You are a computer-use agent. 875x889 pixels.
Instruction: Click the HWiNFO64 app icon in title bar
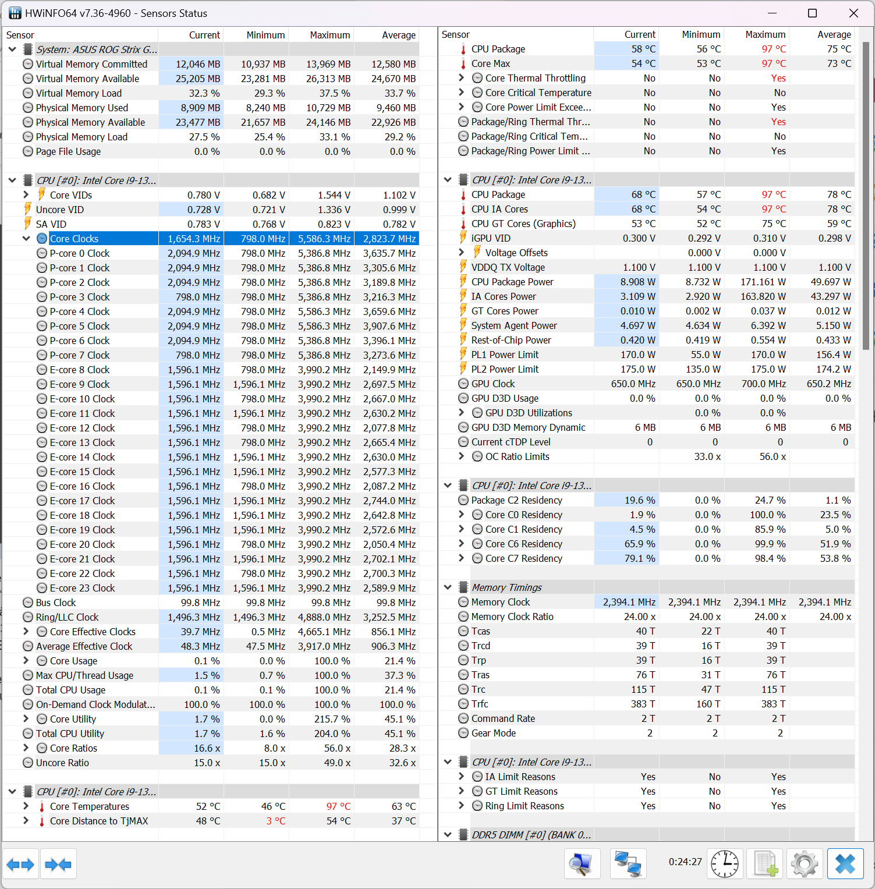[15, 13]
